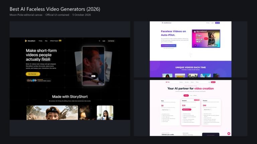Viewport: 257px width, 144px height.
Task: Click the StoryShort Login link
Action: click(104, 41)
